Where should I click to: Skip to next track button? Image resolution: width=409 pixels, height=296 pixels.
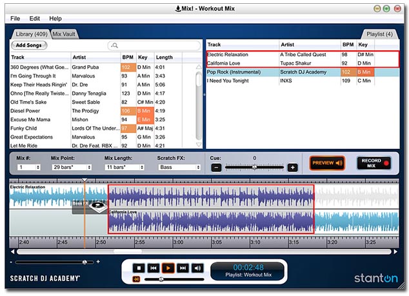[x=183, y=268]
